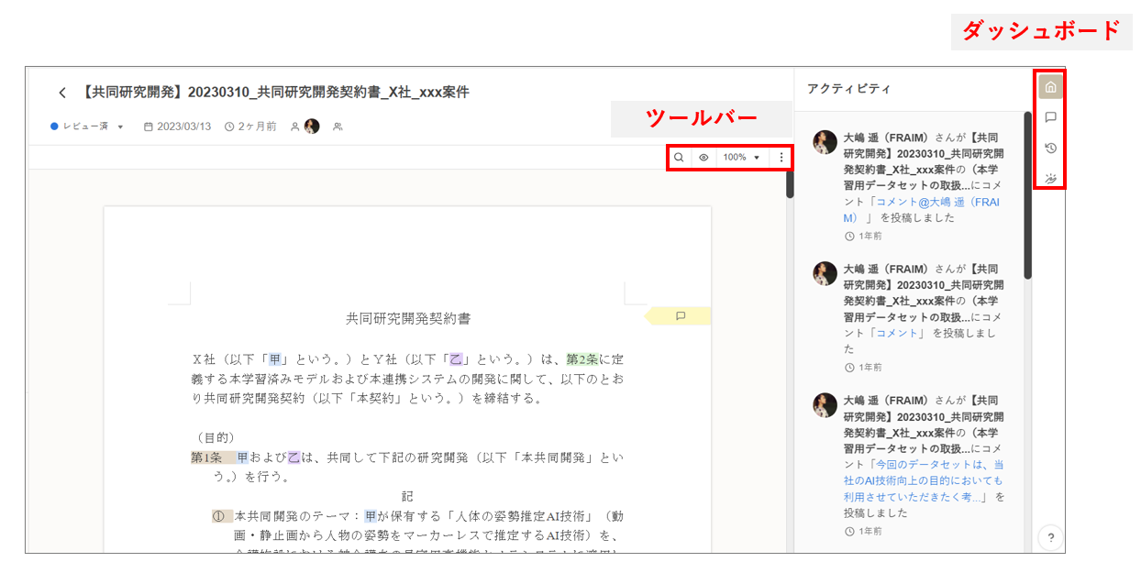Click the highlighted 第2条 reference in document
The image size is (1141, 573).
tap(582, 359)
